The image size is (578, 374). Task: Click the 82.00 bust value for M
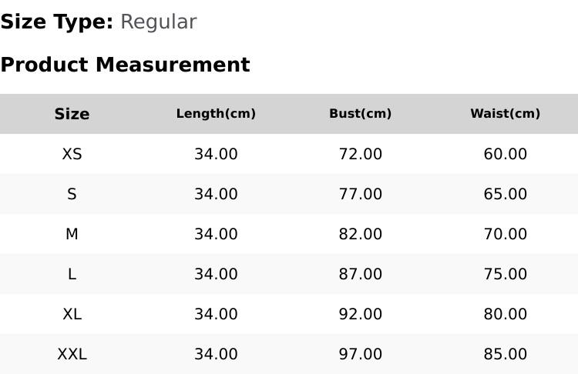(361, 234)
